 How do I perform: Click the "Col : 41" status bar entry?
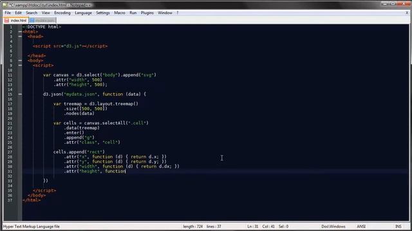point(268,227)
